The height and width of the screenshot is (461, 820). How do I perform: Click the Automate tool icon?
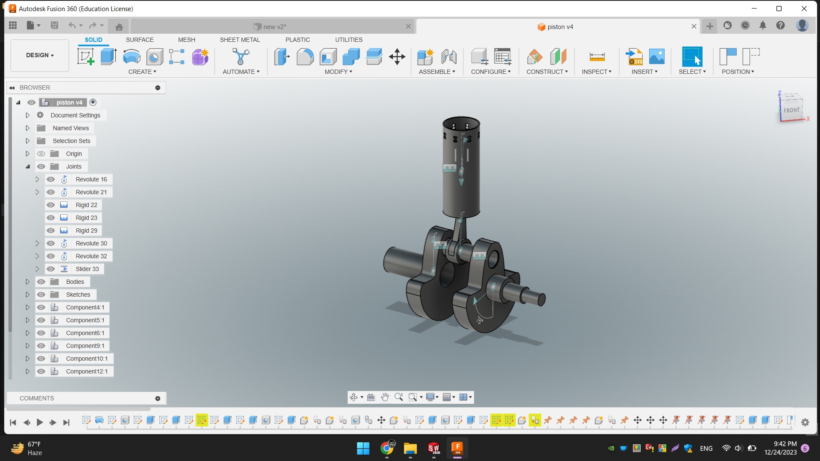(x=241, y=56)
